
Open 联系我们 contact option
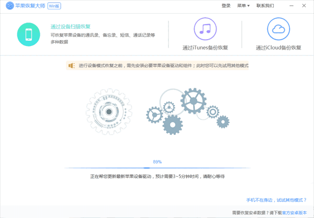(265, 6)
